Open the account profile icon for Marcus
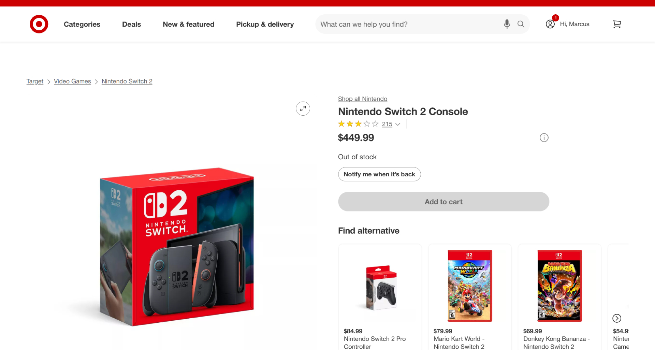The height and width of the screenshot is (350, 655). coord(550,24)
